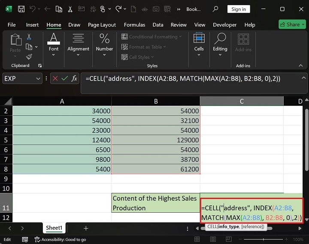Select cell B5 containing 129000

(x=155, y=140)
